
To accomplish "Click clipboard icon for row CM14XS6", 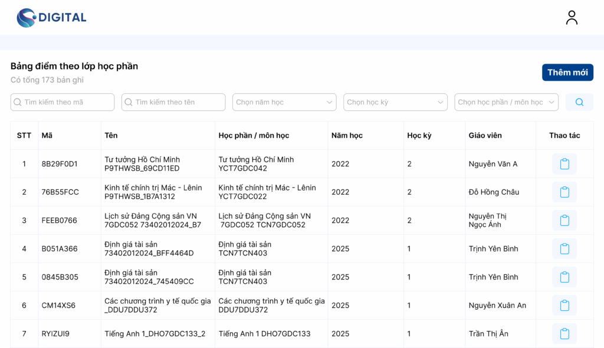I will tap(564, 306).
